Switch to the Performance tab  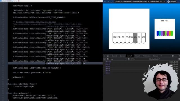pyautogui.click(x=147, y=56)
